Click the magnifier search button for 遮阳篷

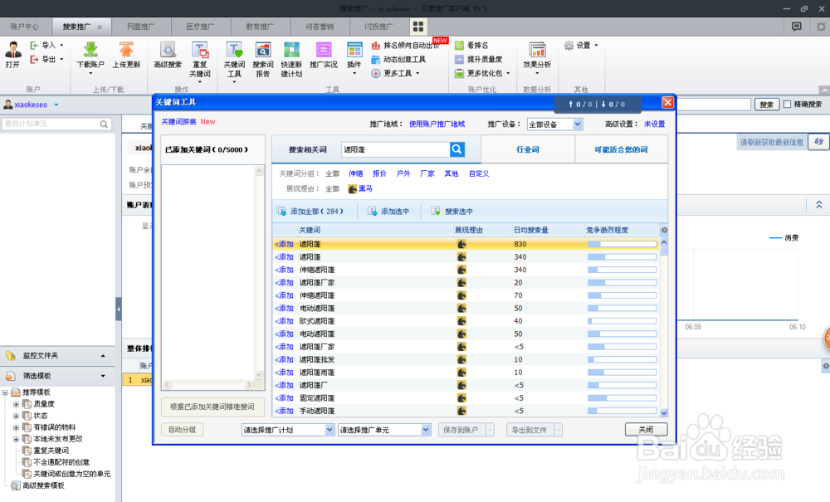point(457,149)
